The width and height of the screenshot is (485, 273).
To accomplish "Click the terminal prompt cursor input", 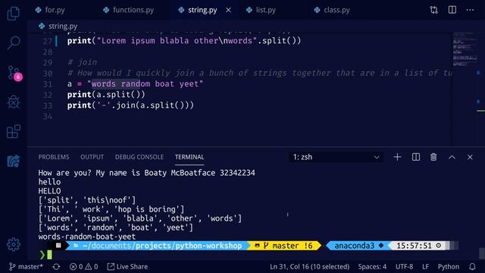I will (49, 255).
